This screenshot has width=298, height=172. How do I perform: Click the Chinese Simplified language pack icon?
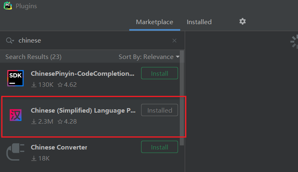coord(16,116)
